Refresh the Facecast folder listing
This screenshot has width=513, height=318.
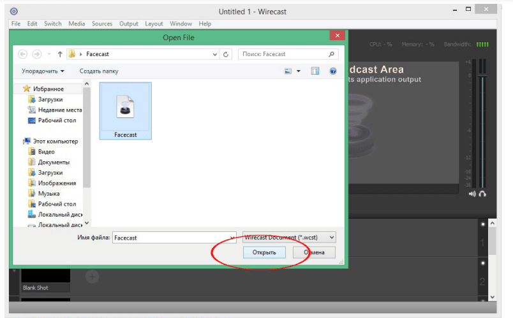226,54
